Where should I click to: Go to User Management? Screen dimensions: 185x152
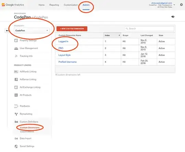point(29,48)
